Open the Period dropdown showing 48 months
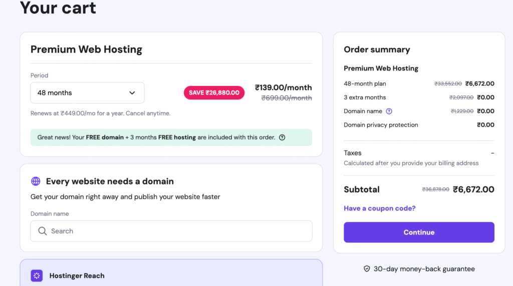Screen dimensions: 513x286 tap(87, 93)
